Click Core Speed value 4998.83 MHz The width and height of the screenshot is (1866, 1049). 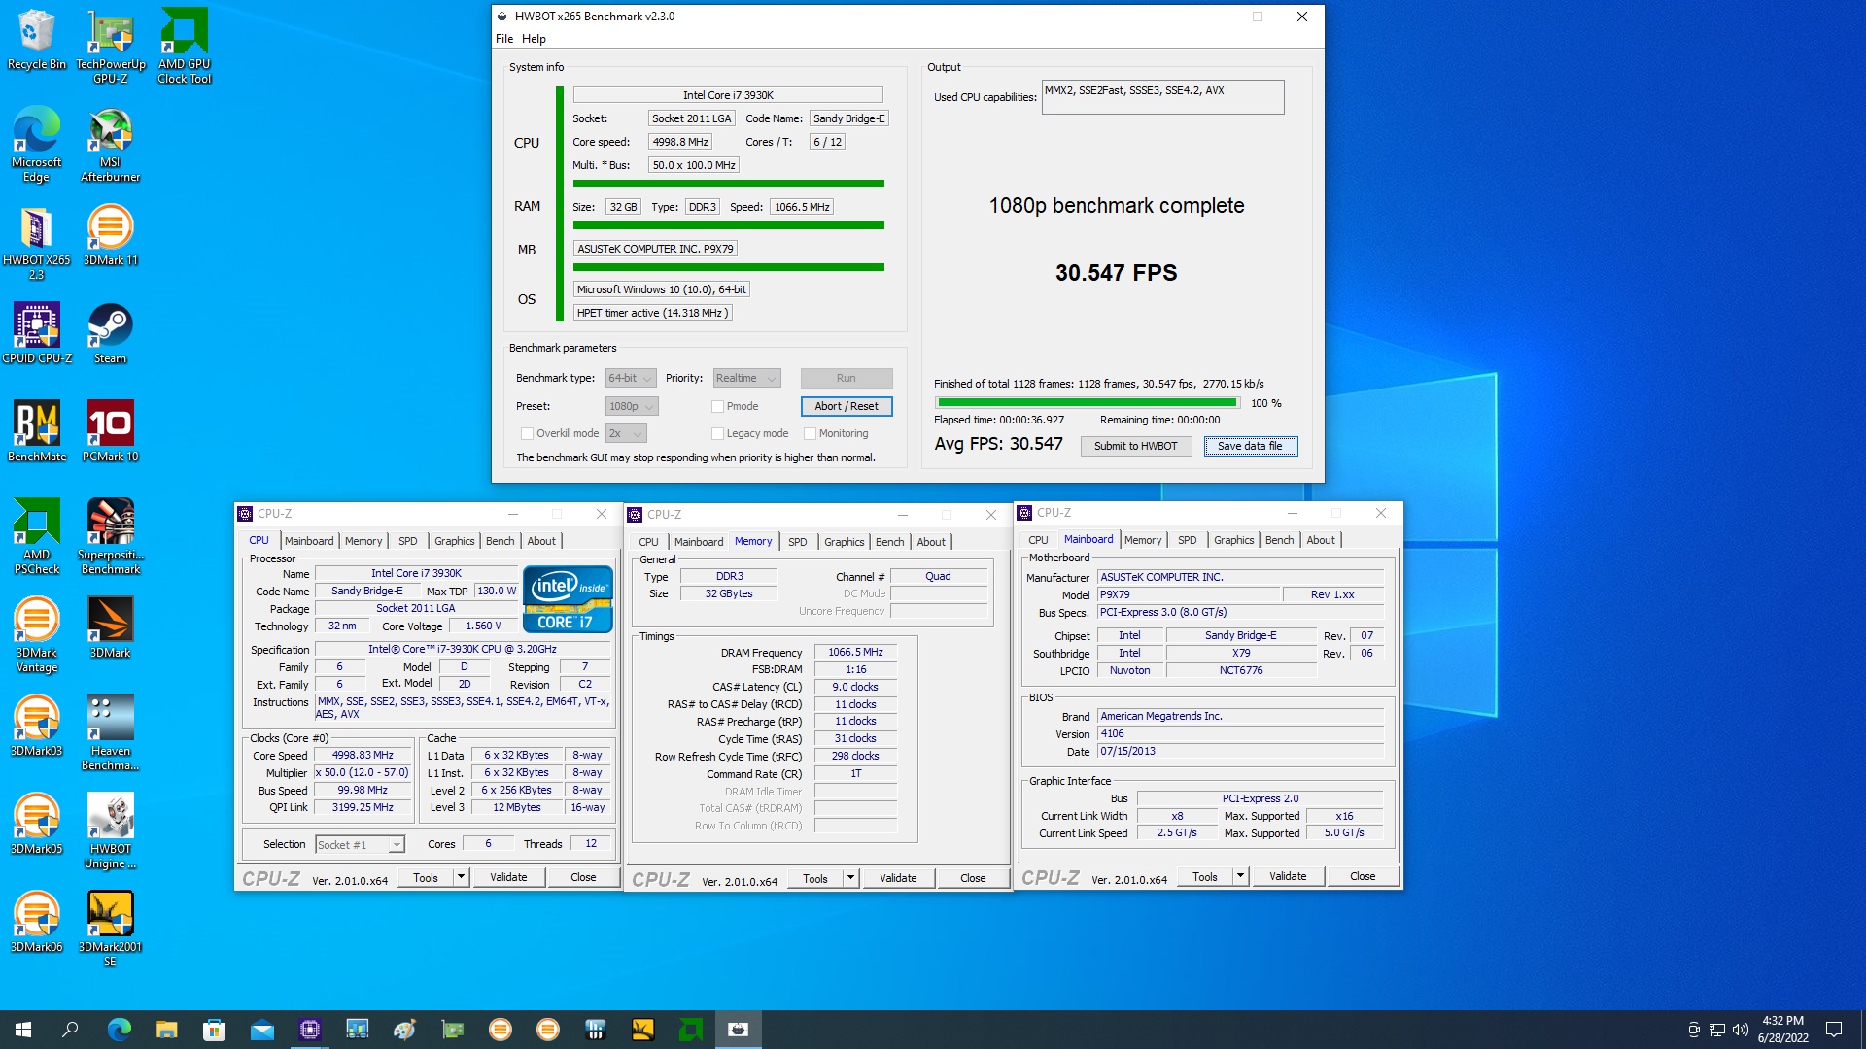tap(363, 756)
